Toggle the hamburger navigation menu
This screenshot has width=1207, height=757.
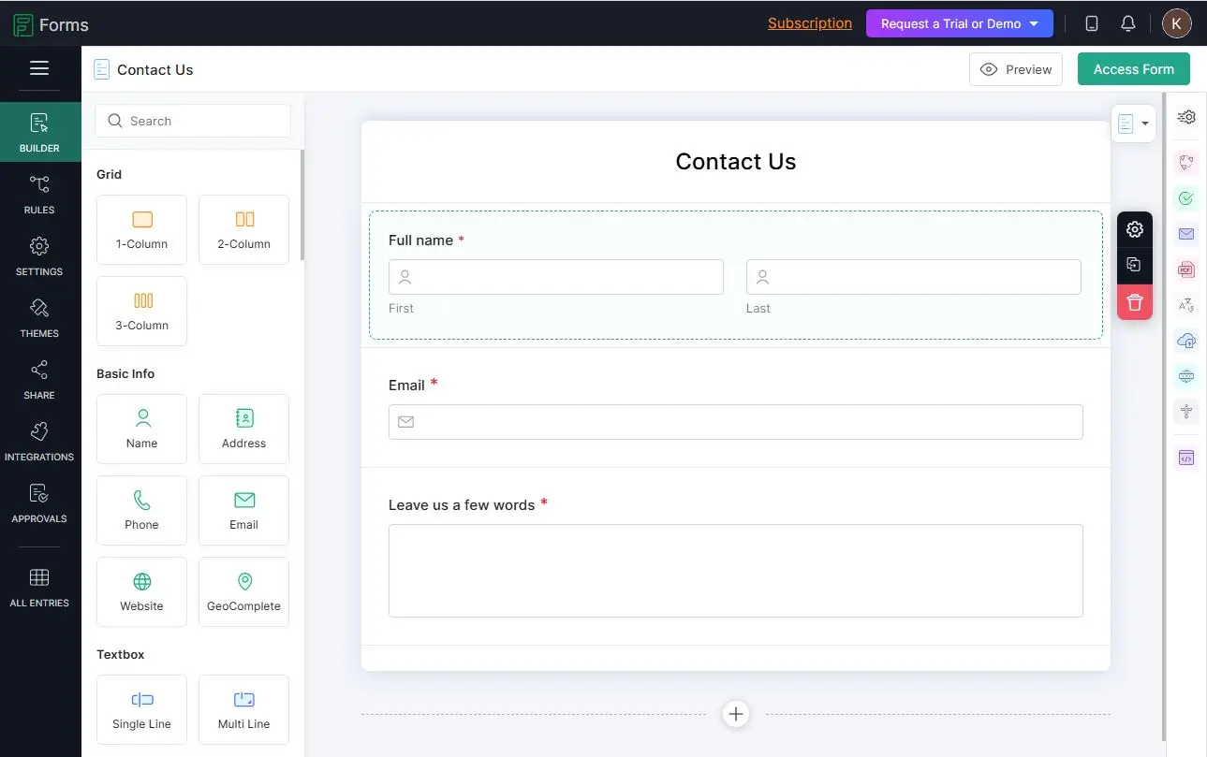39,68
